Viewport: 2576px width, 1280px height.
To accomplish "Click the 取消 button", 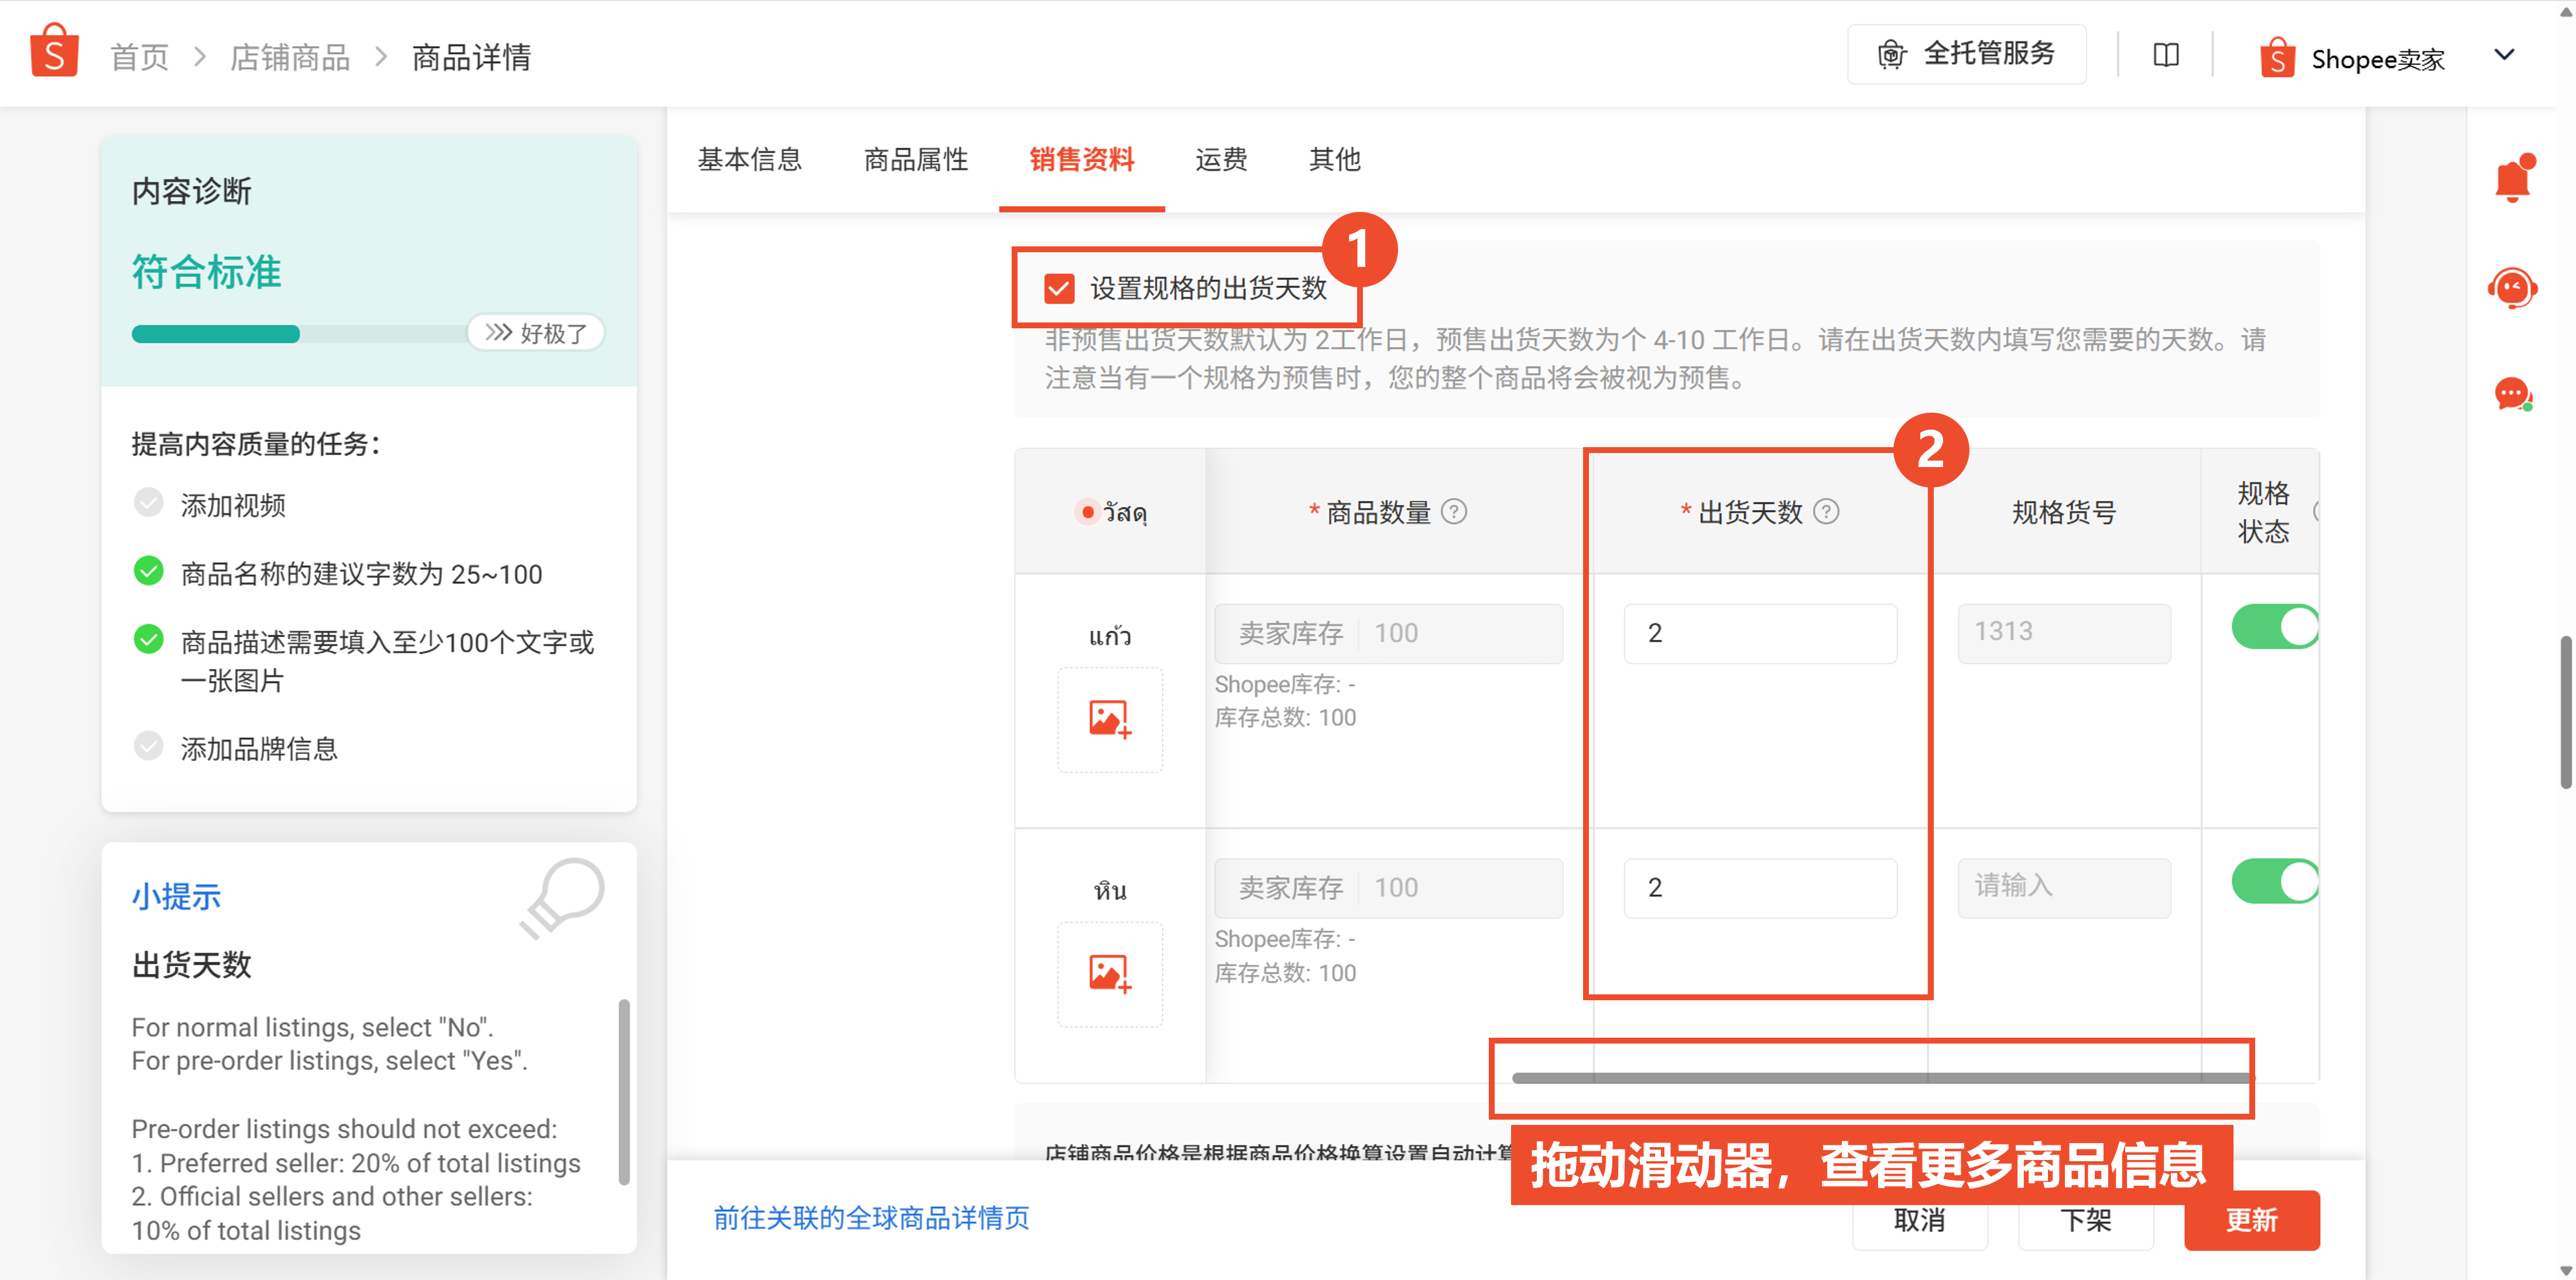I will pos(1919,1220).
